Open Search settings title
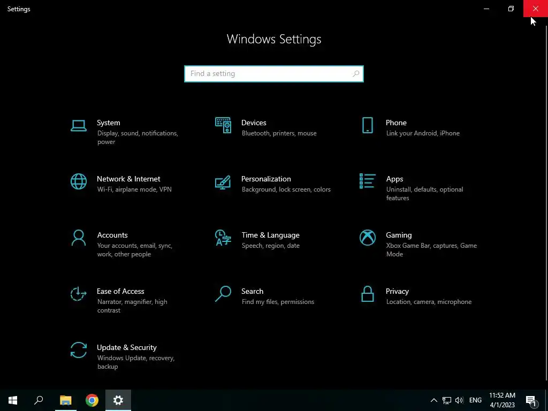The width and height of the screenshot is (548, 411). click(253, 292)
